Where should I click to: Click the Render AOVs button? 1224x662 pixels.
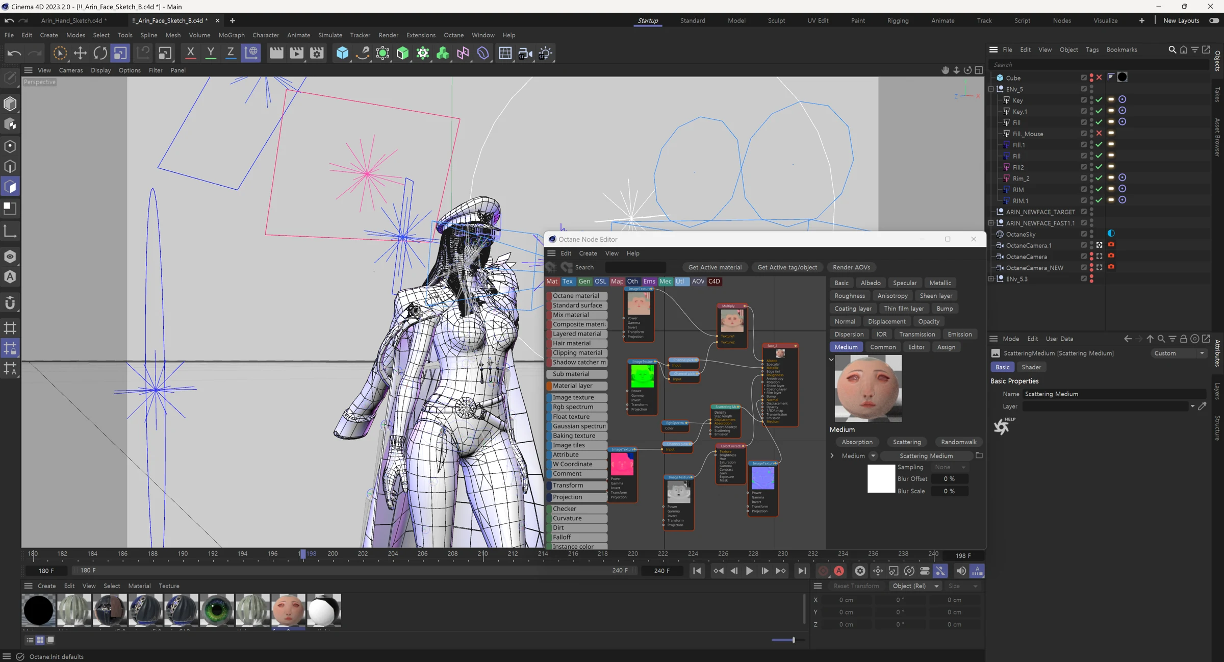(x=851, y=267)
